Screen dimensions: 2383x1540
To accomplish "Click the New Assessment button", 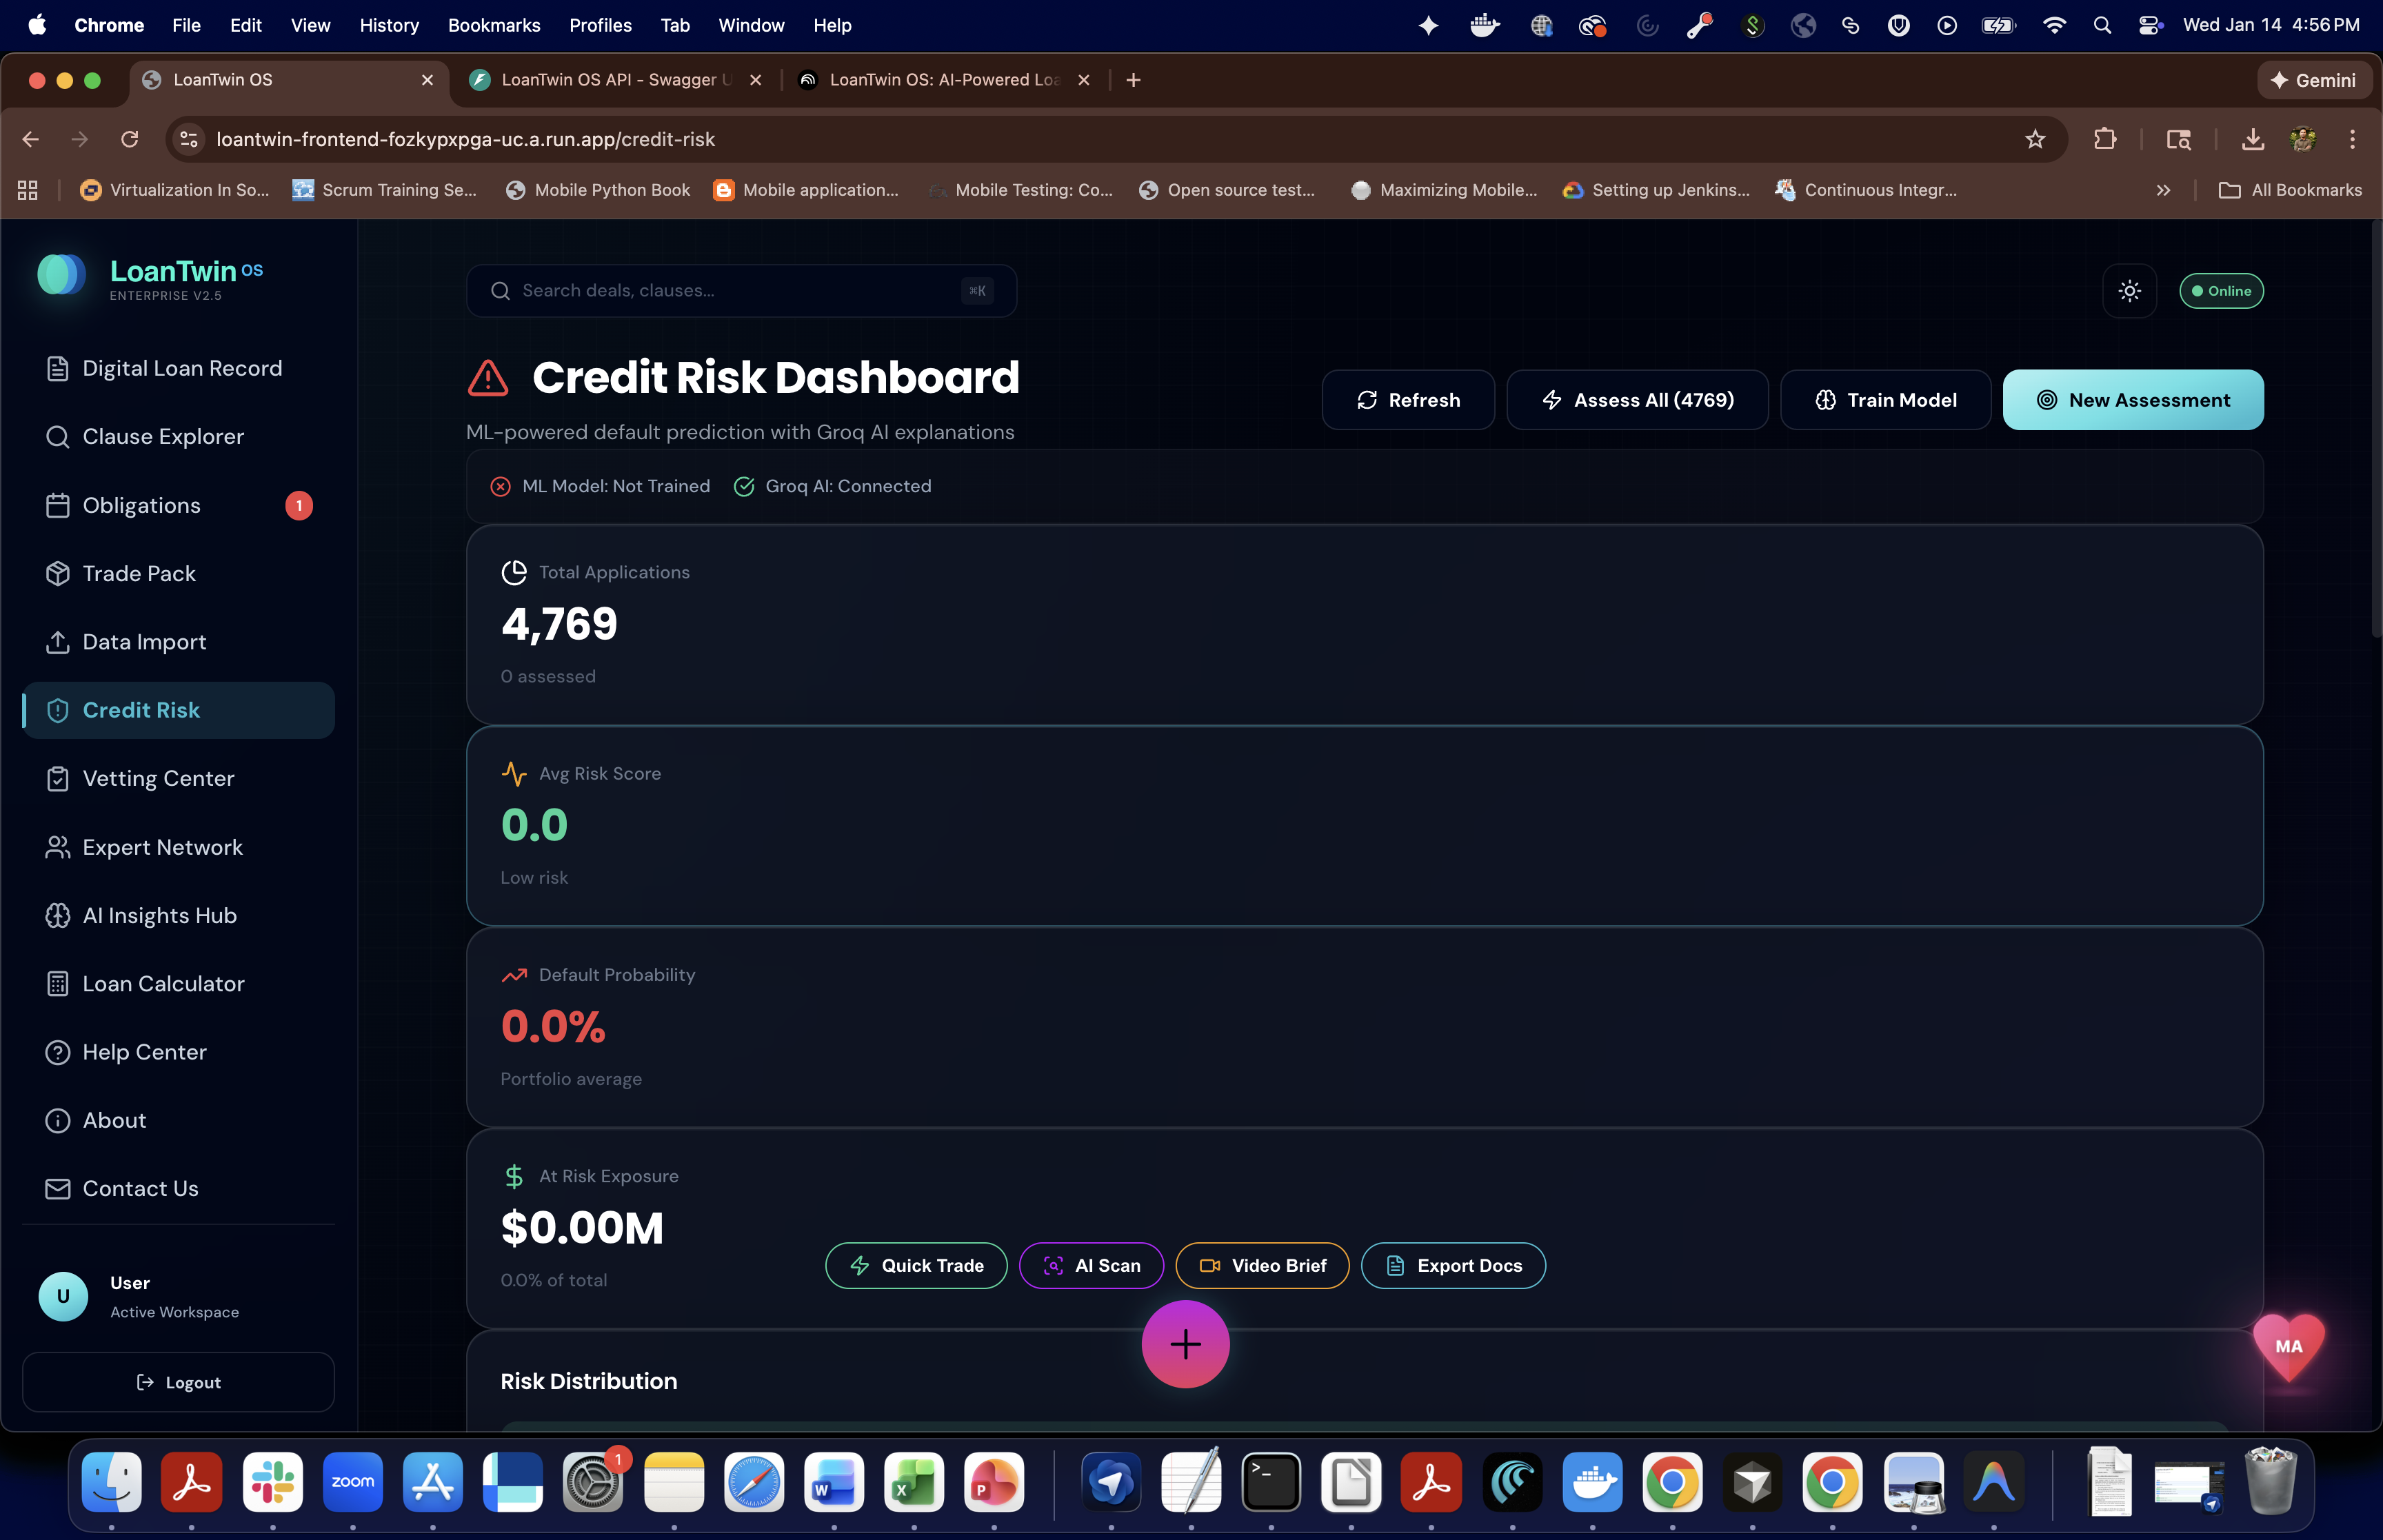I will [2132, 400].
